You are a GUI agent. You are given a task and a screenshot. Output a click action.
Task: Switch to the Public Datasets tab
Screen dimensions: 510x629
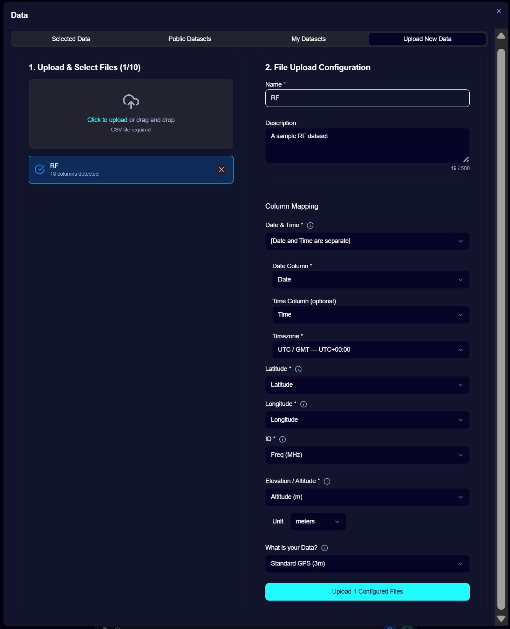coord(190,39)
